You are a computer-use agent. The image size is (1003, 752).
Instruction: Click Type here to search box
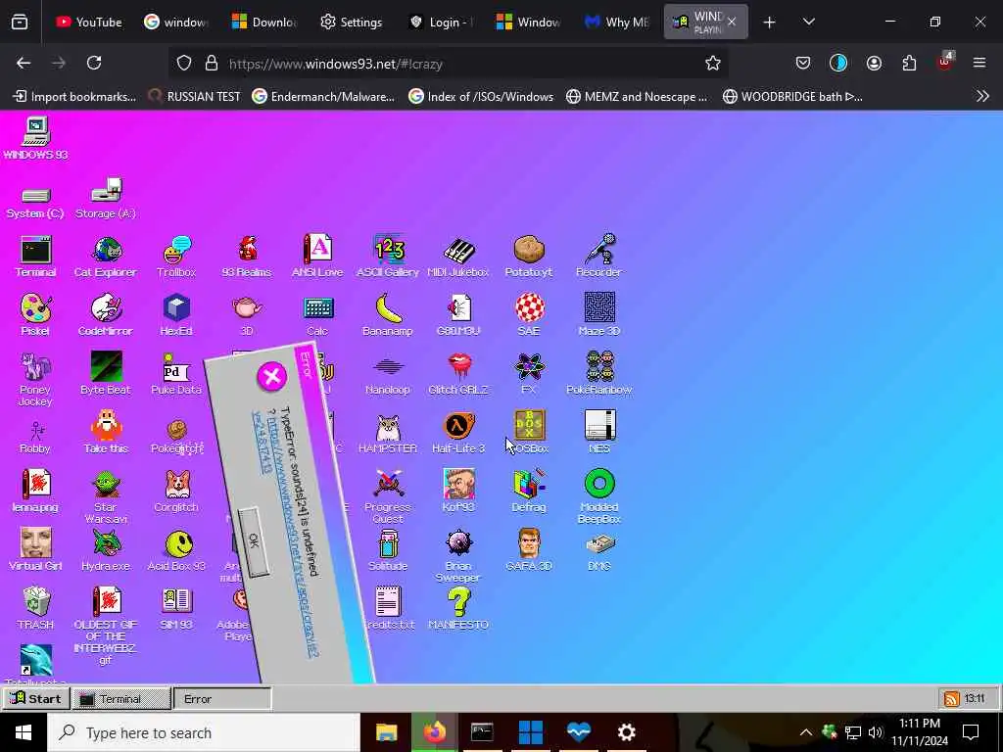click(204, 732)
